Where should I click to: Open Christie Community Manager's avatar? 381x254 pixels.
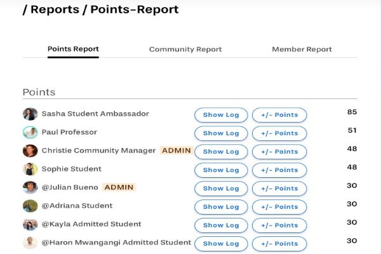30,151
